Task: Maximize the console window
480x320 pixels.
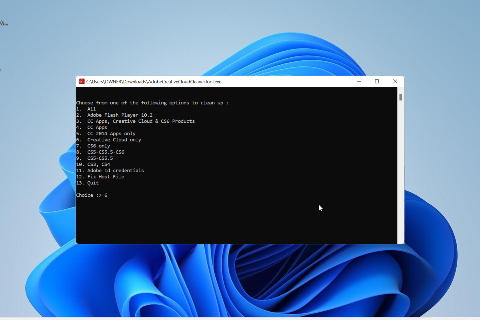Action: [377, 81]
